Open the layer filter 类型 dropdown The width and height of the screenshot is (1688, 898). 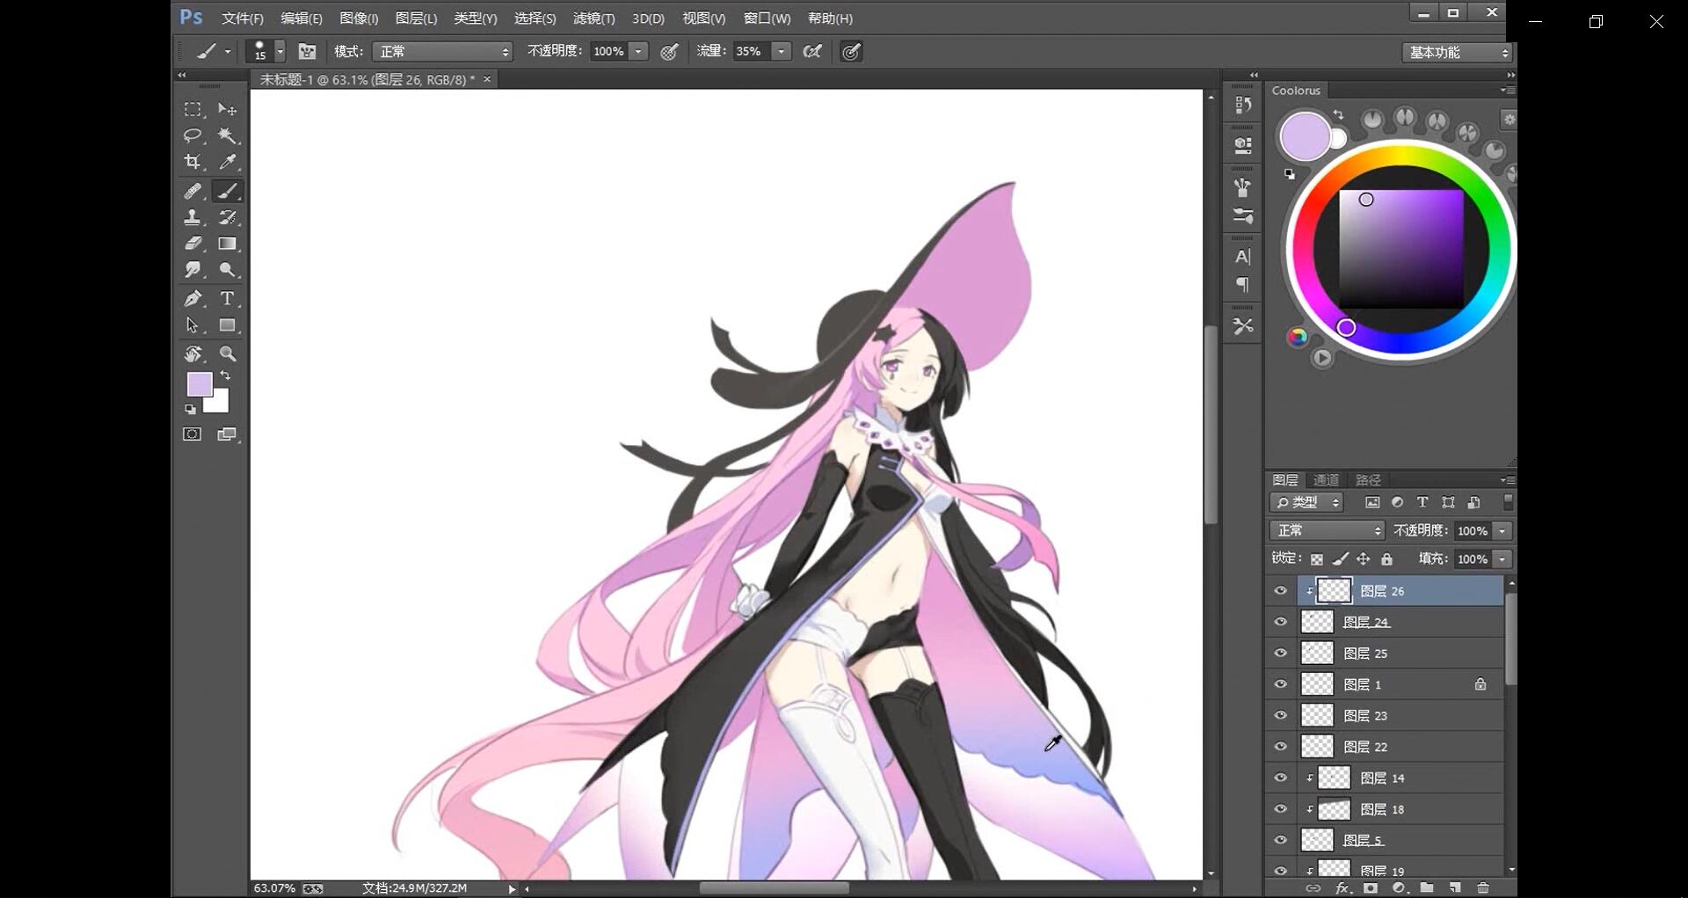pyautogui.click(x=1307, y=502)
